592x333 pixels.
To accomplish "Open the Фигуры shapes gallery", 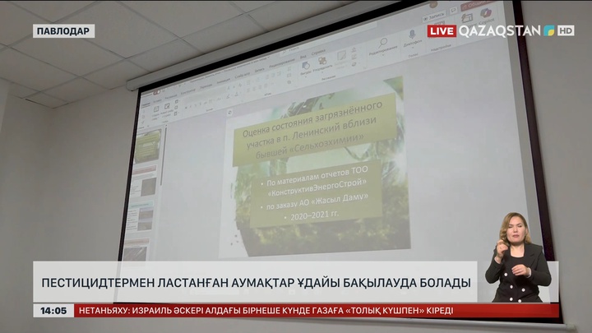I will 305,68.
